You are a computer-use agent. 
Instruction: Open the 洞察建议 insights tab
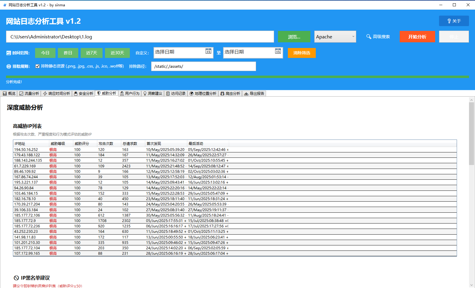(x=153, y=94)
